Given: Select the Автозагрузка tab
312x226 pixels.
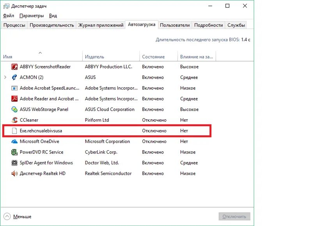Looking at the screenshot, I should pyautogui.click(x=142, y=25).
